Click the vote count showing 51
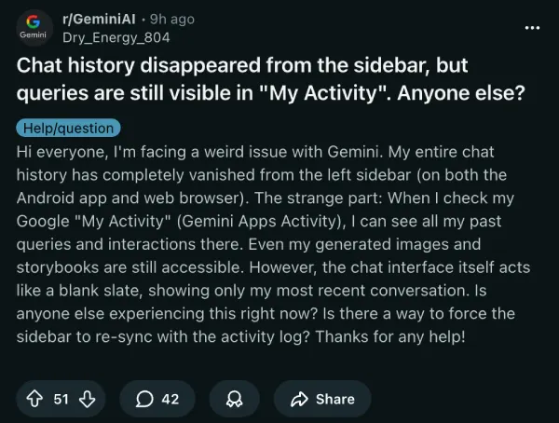 click(61, 399)
